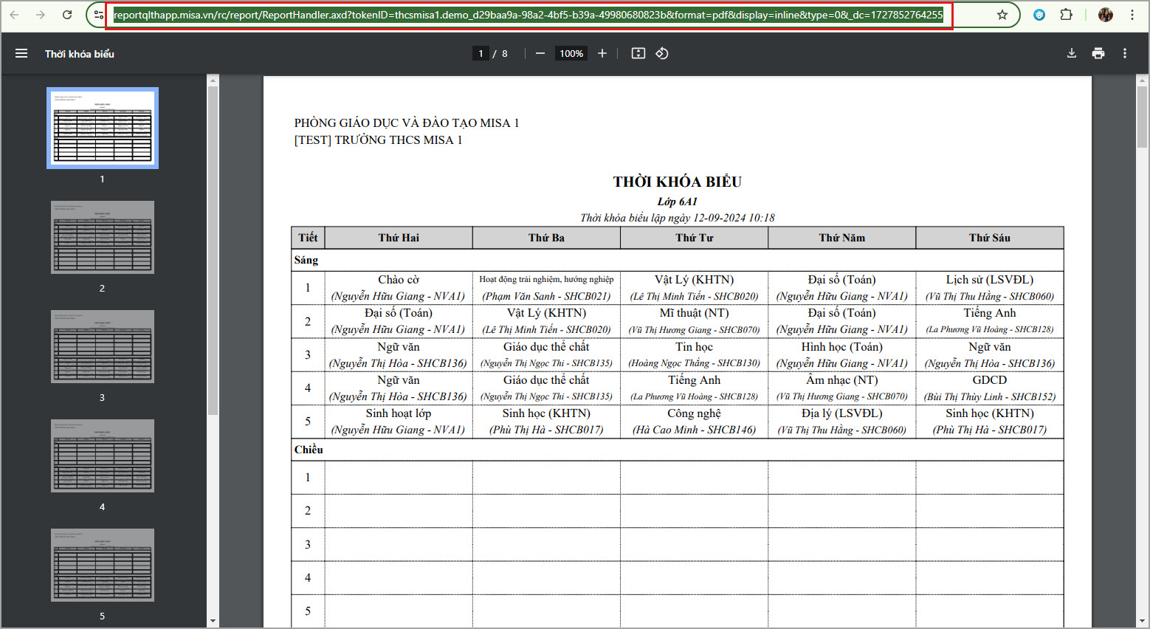Click the timetable creation date line
The height and width of the screenshot is (629, 1150).
[x=678, y=218]
